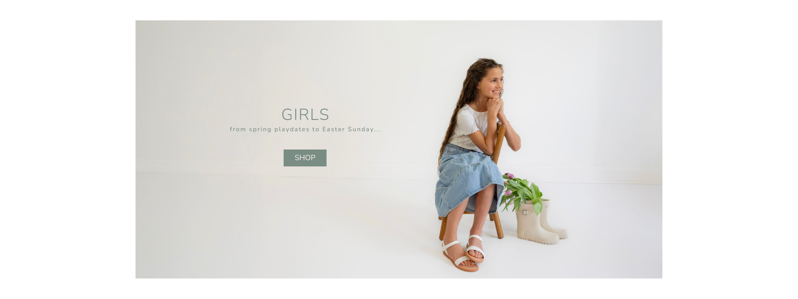Screen dimensions: 798x299
Task: Click the spring playdates tagline text
Action: pyautogui.click(x=305, y=129)
